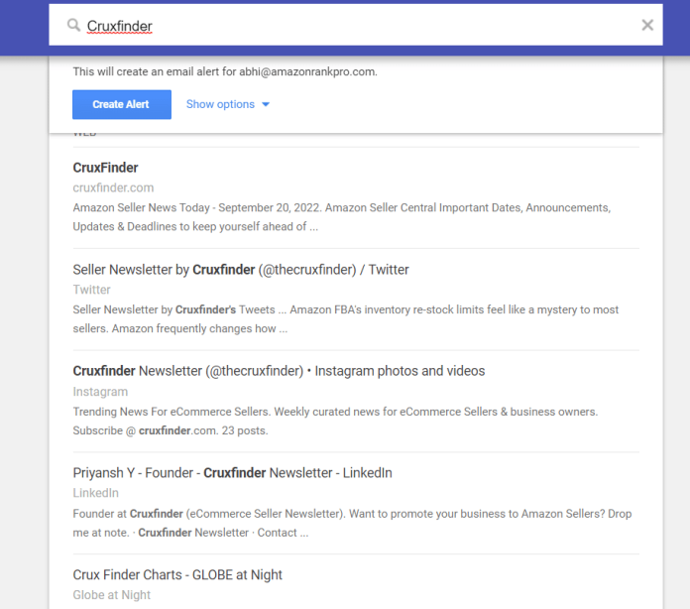Open Crux Finder Charts GLOBE at Night result

pyautogui.click(x=177, y=574)
